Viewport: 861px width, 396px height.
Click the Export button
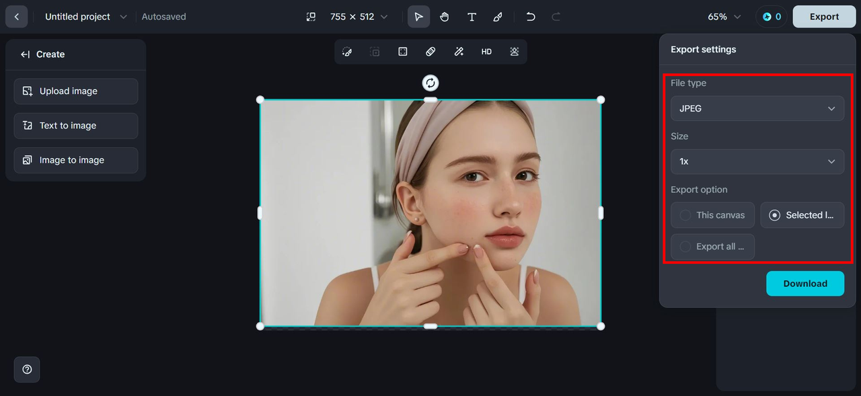click(824, 17)
